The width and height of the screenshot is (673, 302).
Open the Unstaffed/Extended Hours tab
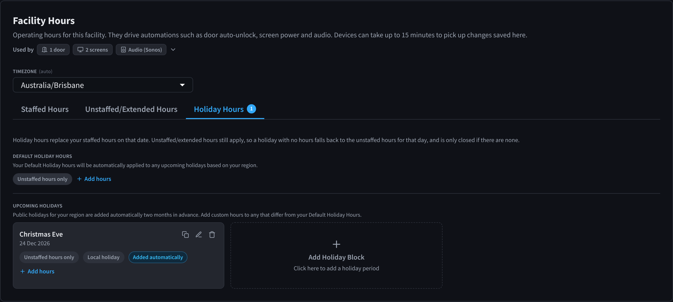tap(131, 109)
